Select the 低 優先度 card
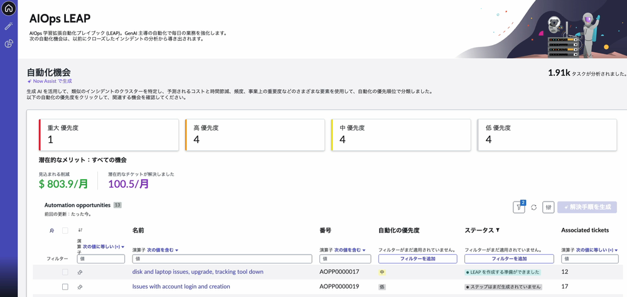627x297 pixels. 547,135
